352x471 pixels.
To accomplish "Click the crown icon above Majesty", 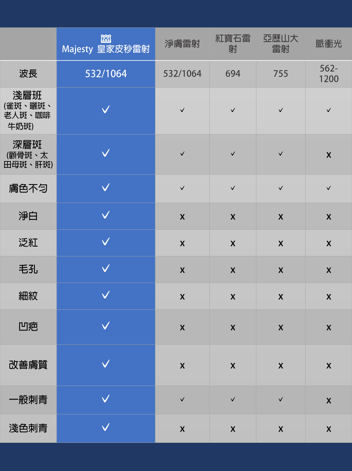I will pyautogui.click(x=106, y=38).
